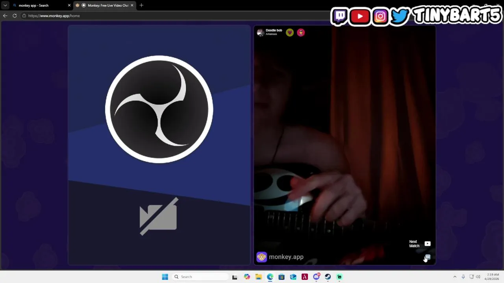The height and width of the screenshot is (283, 504).
Task: Close the Monkey: Free Live Video Chat tab
Action: tap(132, 6)
